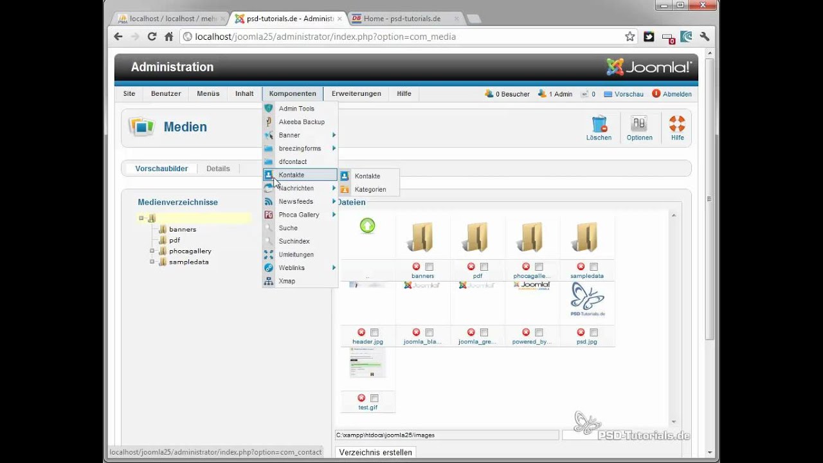Tick the checkbox for banners folder

click(430, 267)
